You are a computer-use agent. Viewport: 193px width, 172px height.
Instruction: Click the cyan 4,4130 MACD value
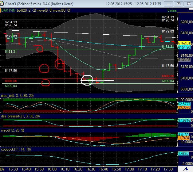click(183, 135)
